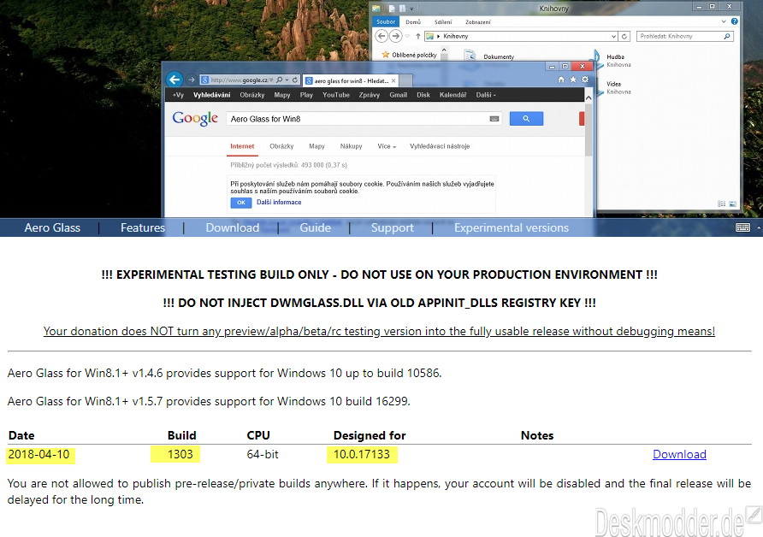Screen dimensions: 763x537
Task: Open recent locations dropdown in Knihovny window
Action: (x=407, y=36)
